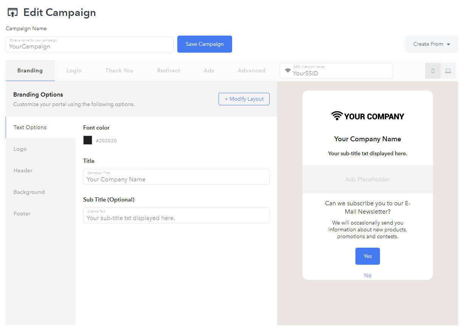
Task: Switch to laptop preview icon
Action: tap(448, 71)
